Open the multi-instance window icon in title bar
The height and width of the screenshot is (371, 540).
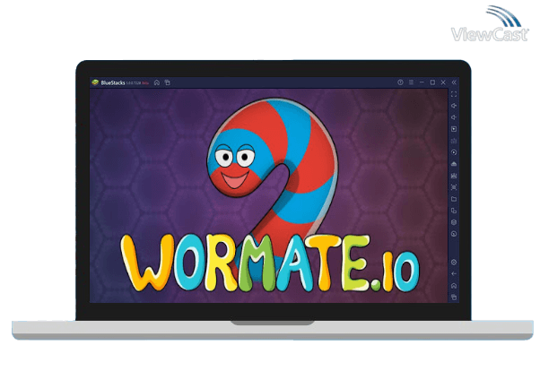[x=168, y=82]
